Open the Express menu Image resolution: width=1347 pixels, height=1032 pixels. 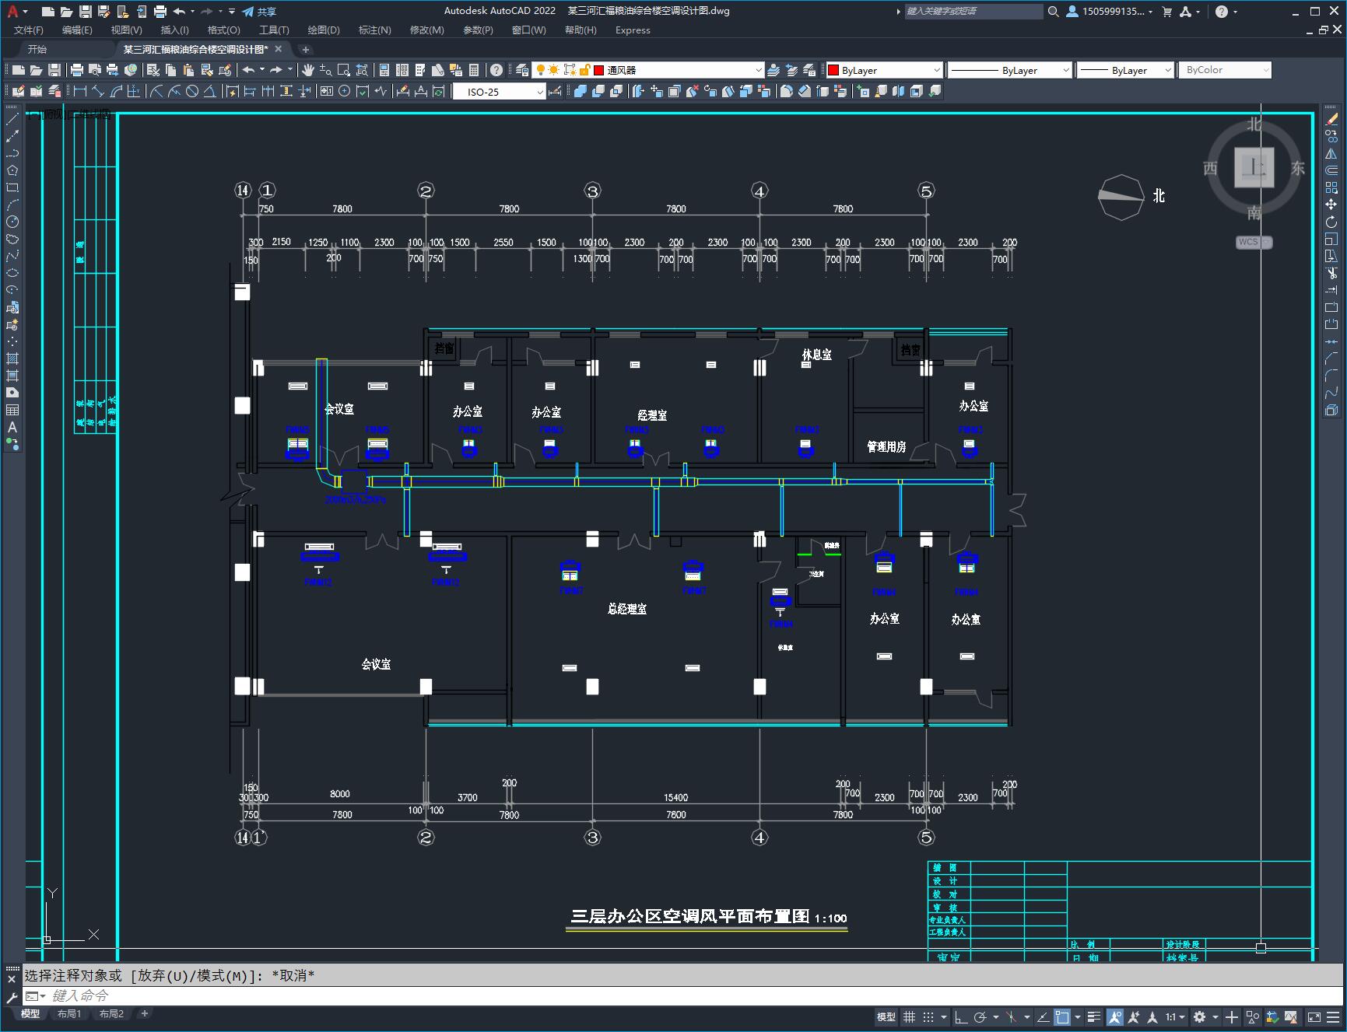pos(633,30)
